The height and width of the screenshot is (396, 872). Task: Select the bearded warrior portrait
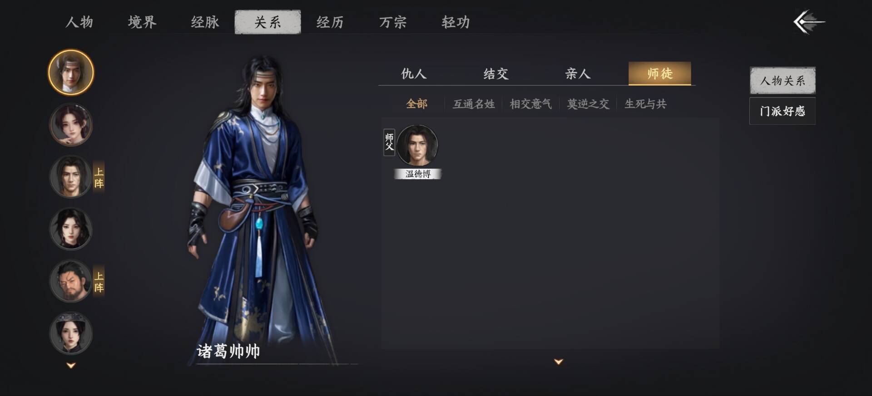pyautogui.click(x=71, y=281)
